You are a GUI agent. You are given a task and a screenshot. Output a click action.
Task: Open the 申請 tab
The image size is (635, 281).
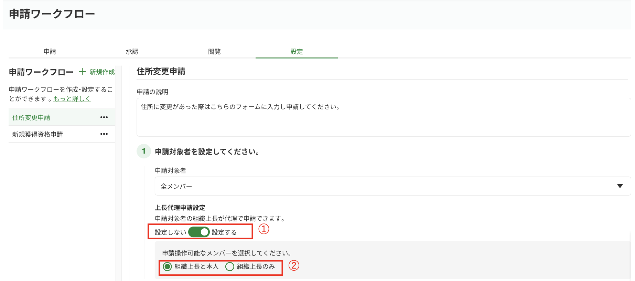[x=50, y=52]
